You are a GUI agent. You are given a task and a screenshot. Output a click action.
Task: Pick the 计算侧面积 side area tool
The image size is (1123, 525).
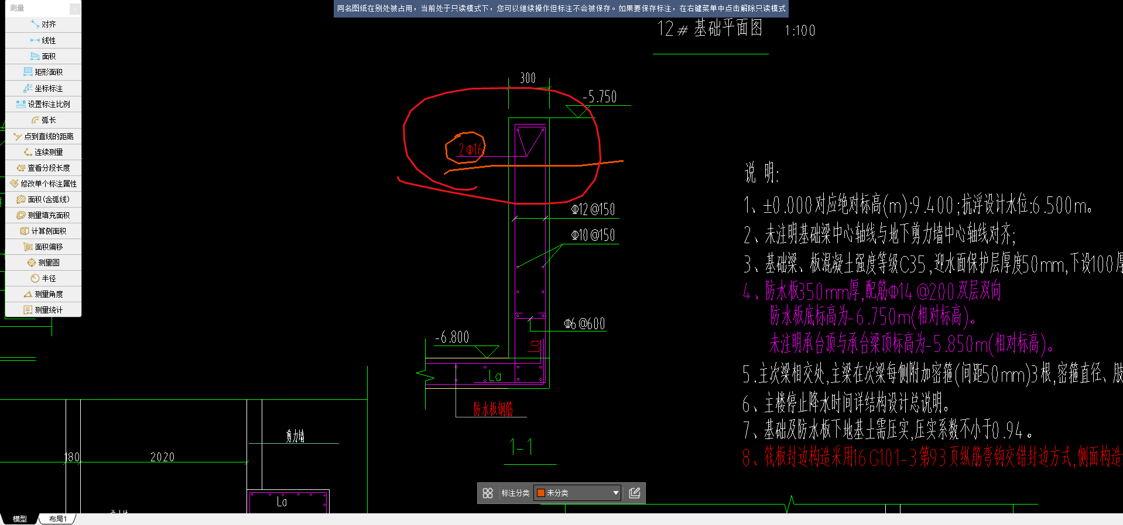[x=43, y=231]
